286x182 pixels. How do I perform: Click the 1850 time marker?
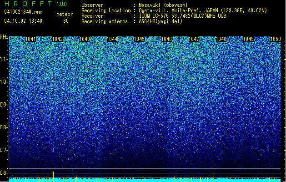coord(276,39)
